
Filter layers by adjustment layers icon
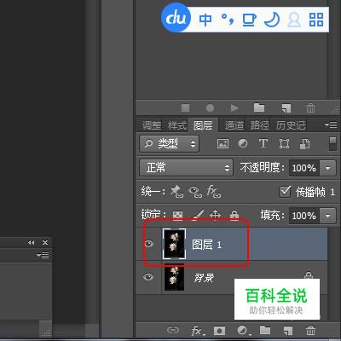click(x=243, y=144)
